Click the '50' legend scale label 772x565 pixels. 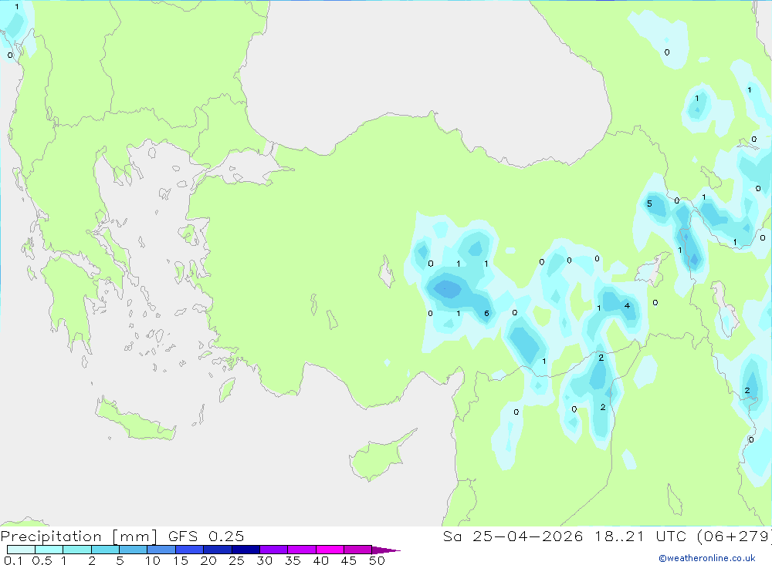tap(377, 560)
